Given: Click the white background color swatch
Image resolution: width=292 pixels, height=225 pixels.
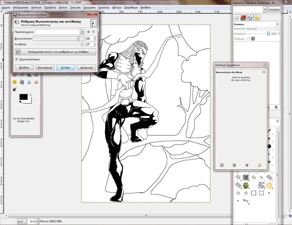Looking at the screenshot, I should click(x=30, y=101).
